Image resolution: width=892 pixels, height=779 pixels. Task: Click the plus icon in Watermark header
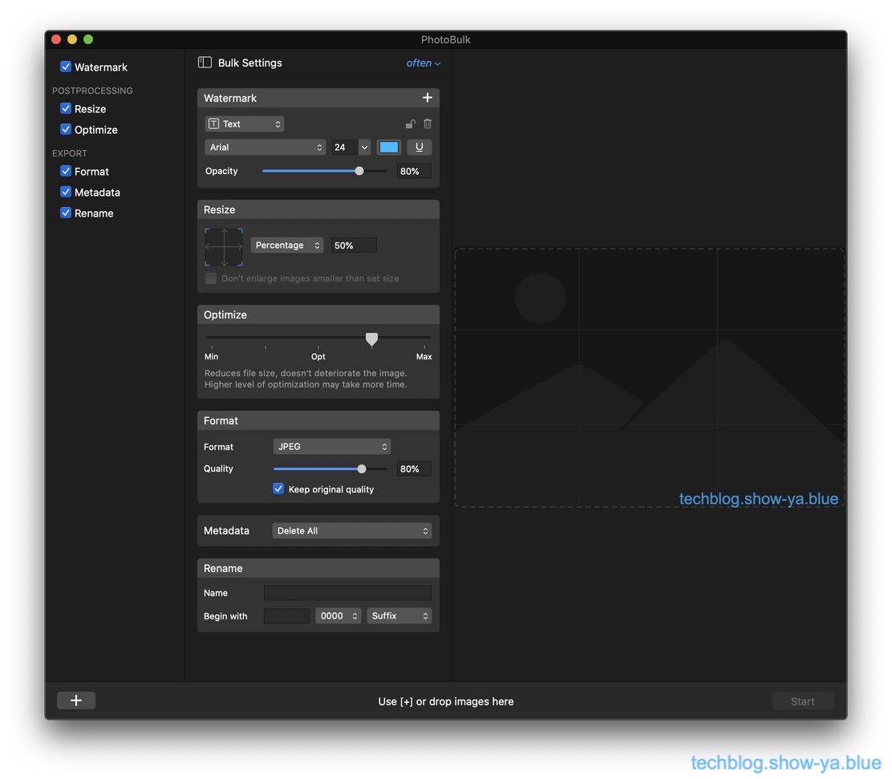click(x=427, y=98)
